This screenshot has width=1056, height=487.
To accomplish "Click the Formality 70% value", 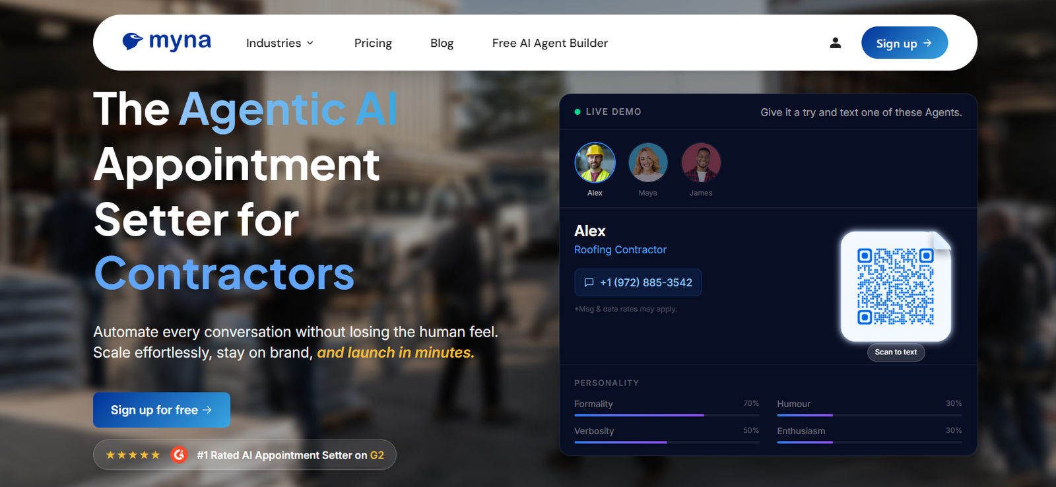I will coord(751,403).
